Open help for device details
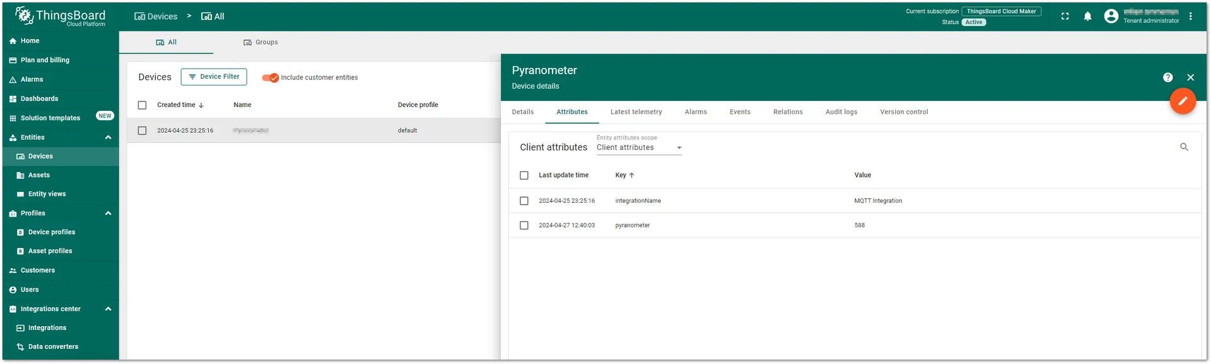The width and height of the screenshot is (1211, 364). (1167, 77)
